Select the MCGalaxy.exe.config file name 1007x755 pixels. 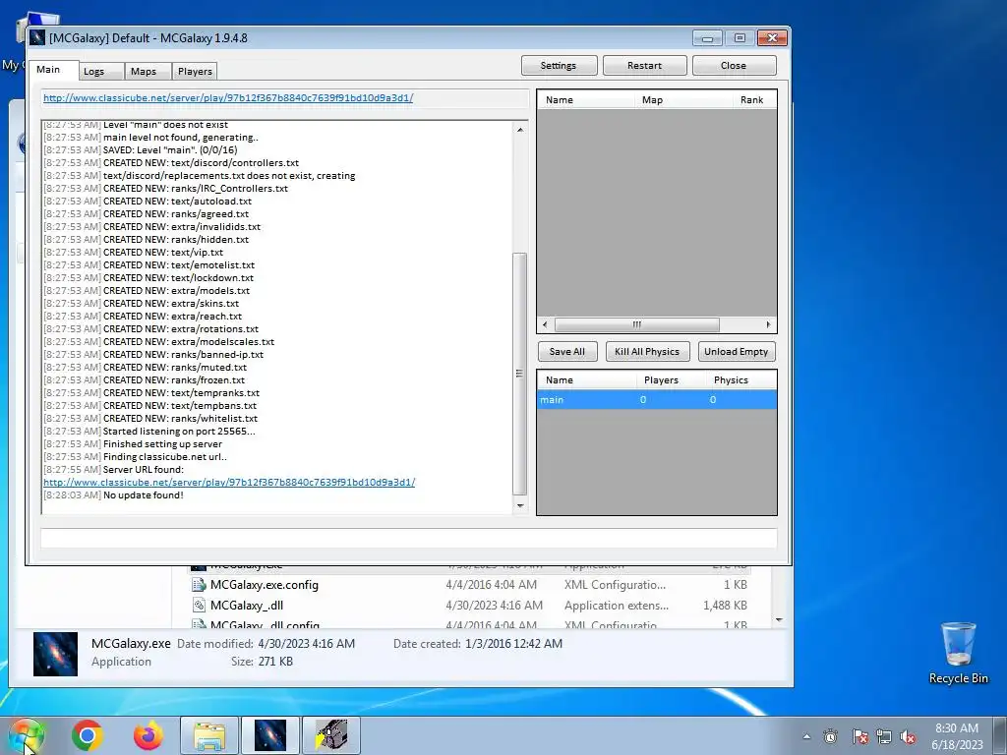[x=264, y=585]
